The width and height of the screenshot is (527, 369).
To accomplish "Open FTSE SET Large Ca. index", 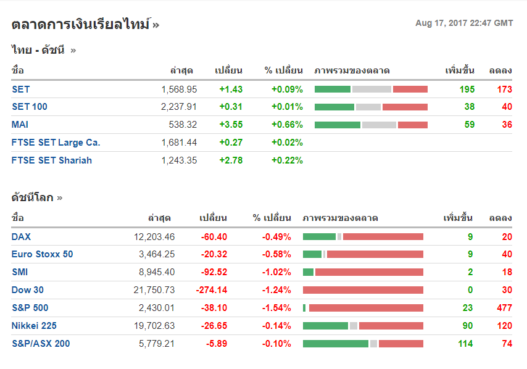I will coord(56,143).
